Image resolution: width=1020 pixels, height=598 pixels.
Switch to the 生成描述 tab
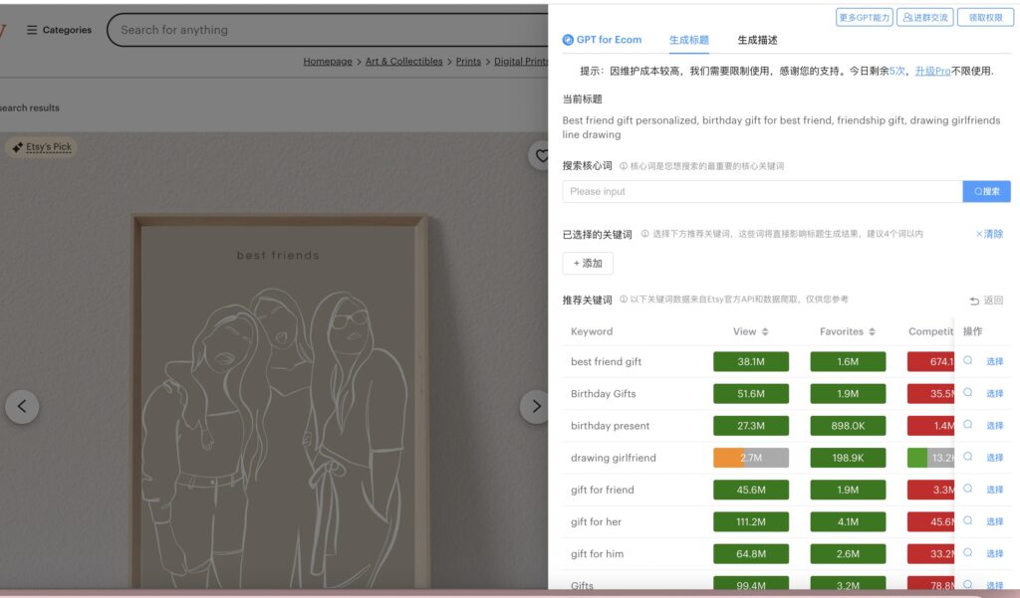757,41
